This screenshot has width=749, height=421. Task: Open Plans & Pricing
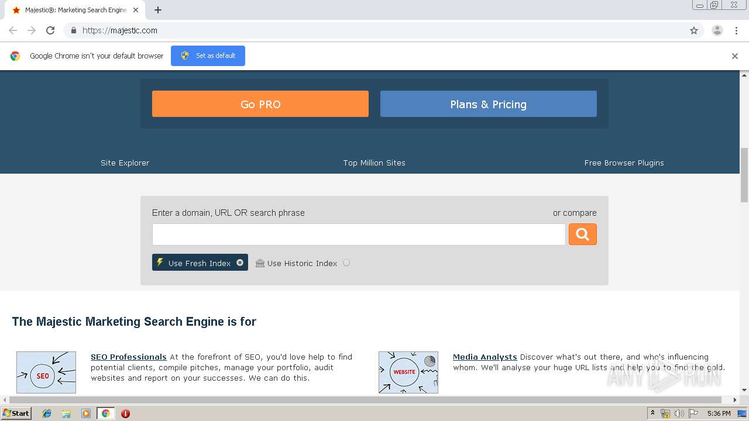point(489,104)
